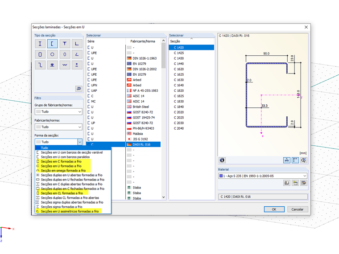Open Fabricante/norma dropdown

coord(58,127)
